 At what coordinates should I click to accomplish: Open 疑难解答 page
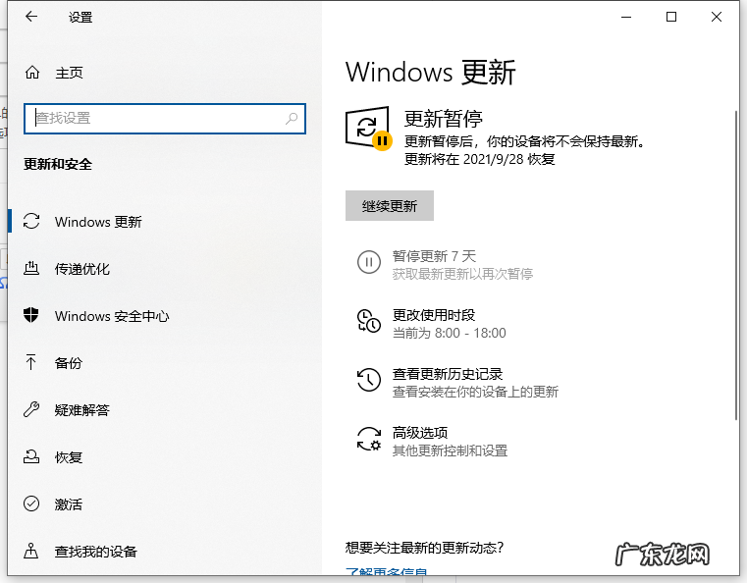coord(81,410)
